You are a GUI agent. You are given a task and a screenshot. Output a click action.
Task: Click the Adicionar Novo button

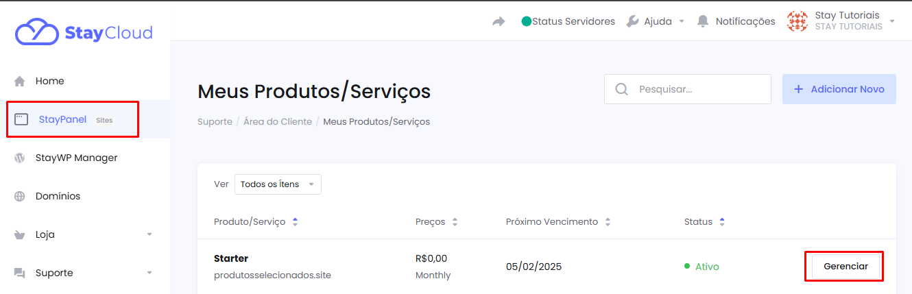[x=839, y=89]
